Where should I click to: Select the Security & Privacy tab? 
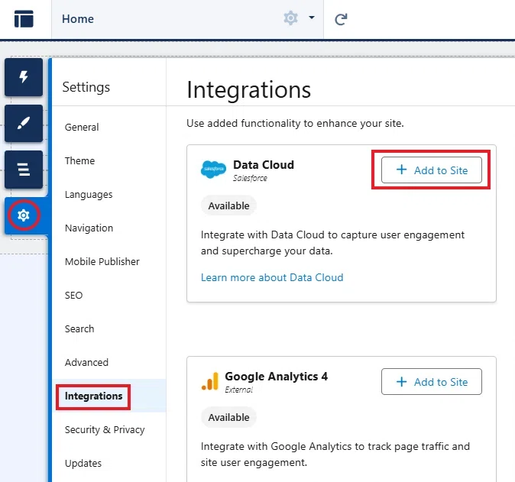(105, 429)
